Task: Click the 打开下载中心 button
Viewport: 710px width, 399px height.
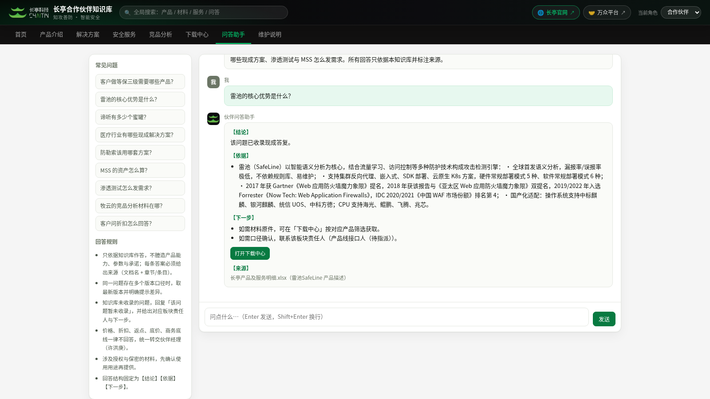Action: click(250, 254)
